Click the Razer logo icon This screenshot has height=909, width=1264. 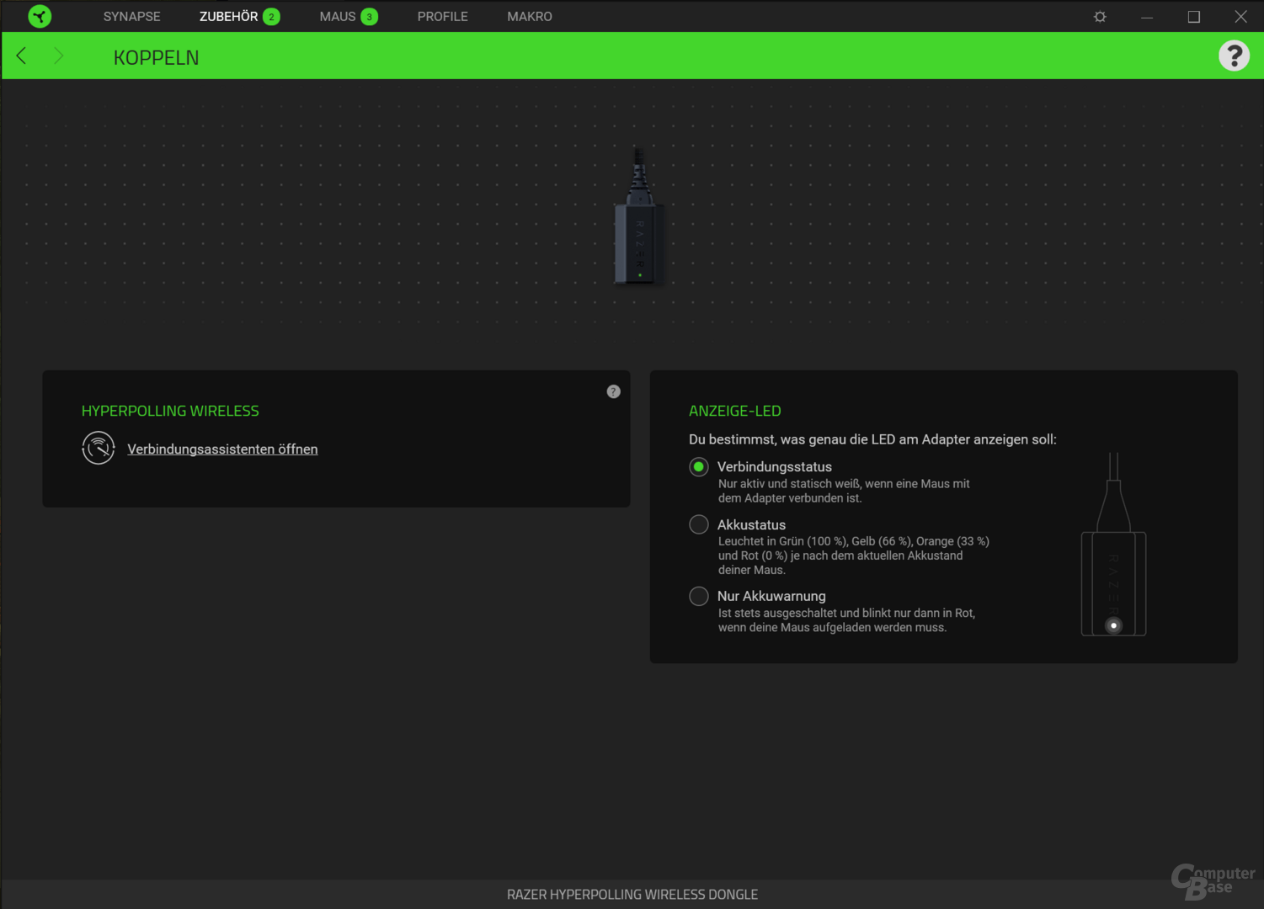point(40,16)
